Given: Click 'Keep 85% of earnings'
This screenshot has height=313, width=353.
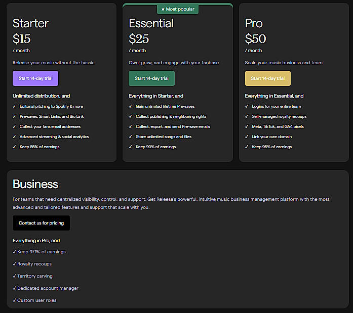Looking at the screenshot, I should [x=40, y=147].
